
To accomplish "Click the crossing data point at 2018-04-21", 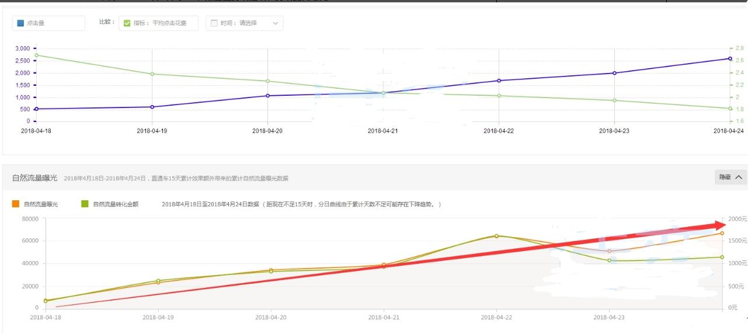I will 384,93.
